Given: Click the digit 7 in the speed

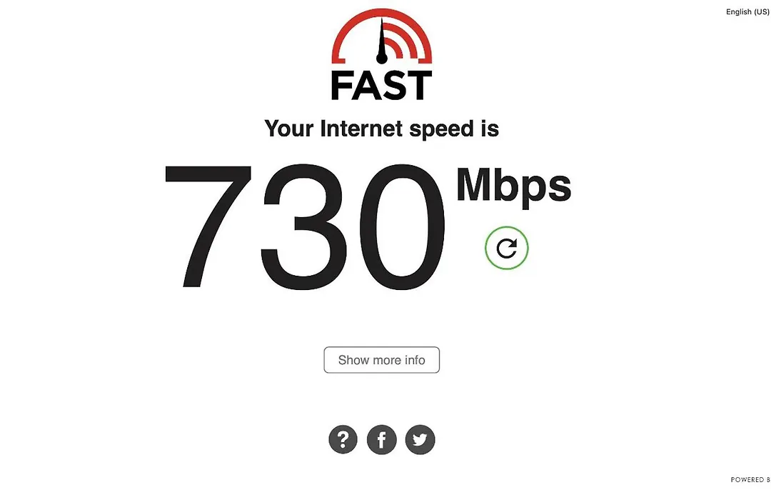Looking at the screenshot, I should pos(208,226).
